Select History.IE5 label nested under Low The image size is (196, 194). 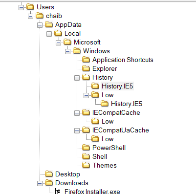tap(127, 104)
